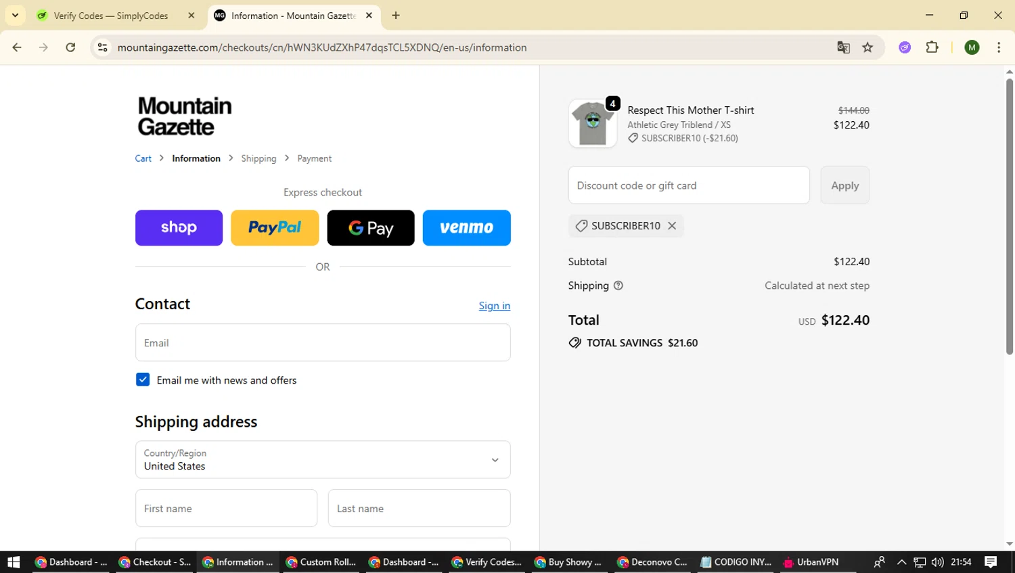Click the address bar URL
The image size is (1015, 573).
coord(322,47)
